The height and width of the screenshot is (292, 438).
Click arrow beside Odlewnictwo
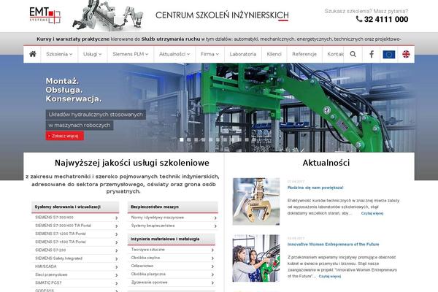pos(212,266)
